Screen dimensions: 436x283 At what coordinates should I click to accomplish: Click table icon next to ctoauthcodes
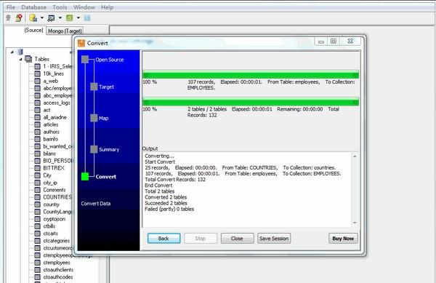pos(38,277)
